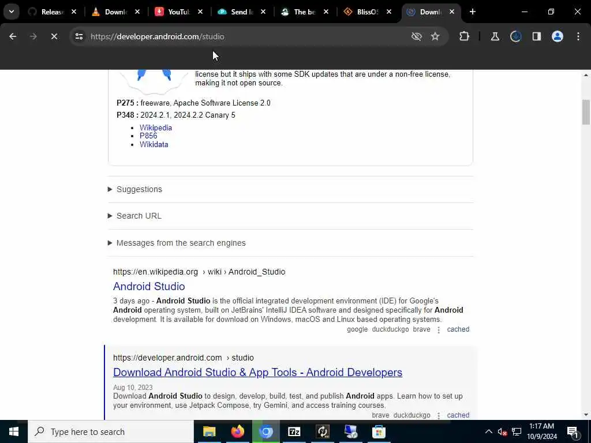This screenshot has width=591, height=443.
Task: Open the Wikipedia infobox link
Action: [x=156, y=127]
